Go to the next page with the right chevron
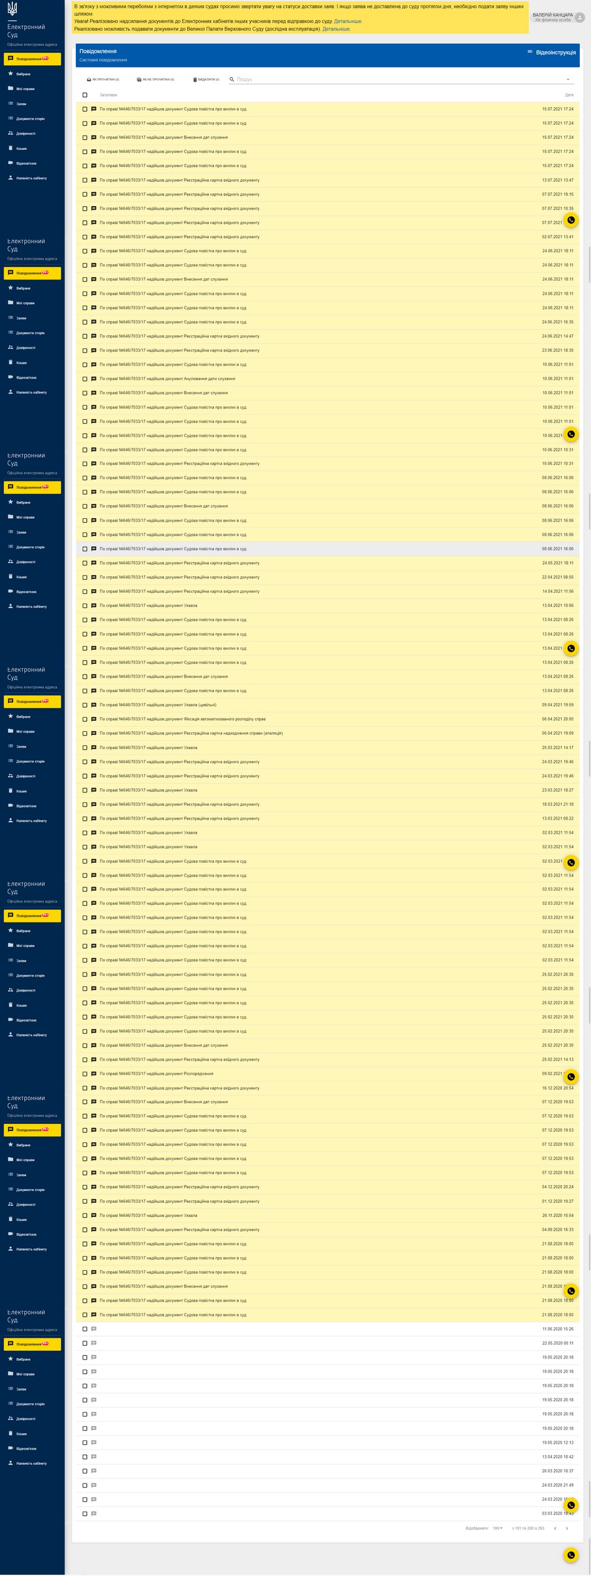Viewport: 591px width, 1577px height. (x=567, y=1528)
